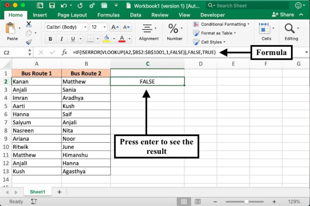Switch to the Developer tab
310x206 pixels.
pyautogui.click(x=213, y=15)
